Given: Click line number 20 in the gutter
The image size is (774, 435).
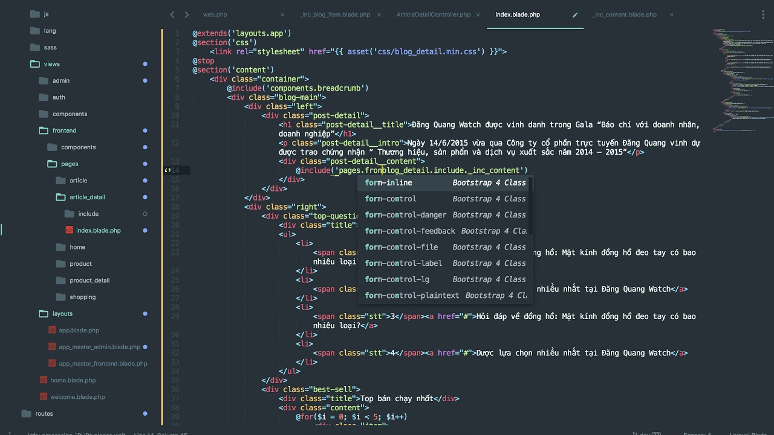Looking at the screenshot, I should [x=175, y=225].
